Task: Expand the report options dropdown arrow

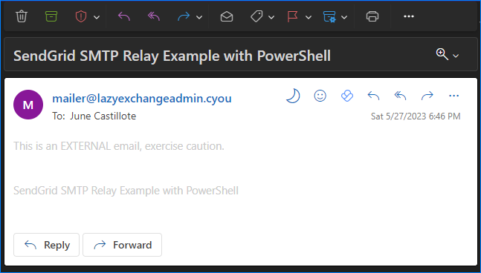Action: click(x=97, y=17)
